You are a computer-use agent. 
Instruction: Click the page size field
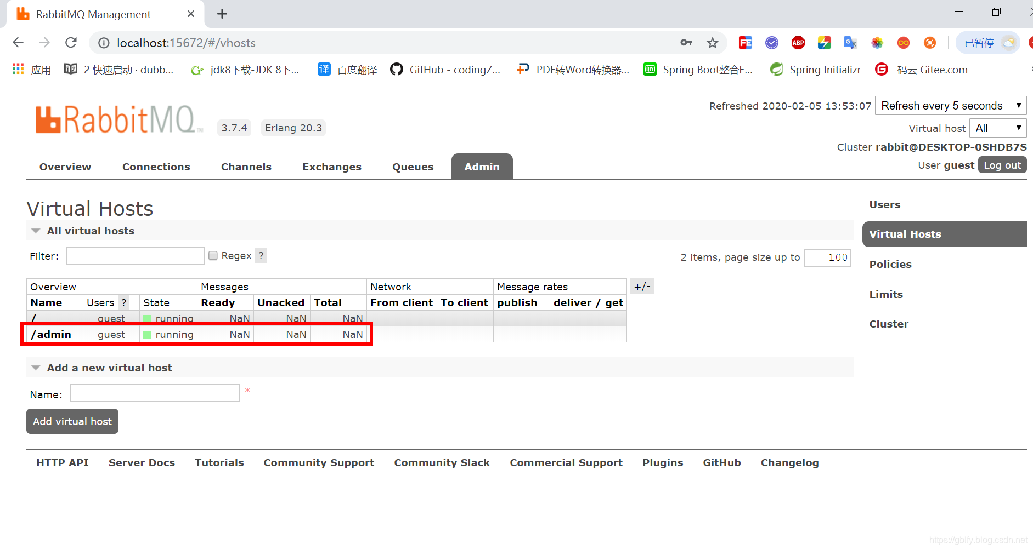pos(827,257)
